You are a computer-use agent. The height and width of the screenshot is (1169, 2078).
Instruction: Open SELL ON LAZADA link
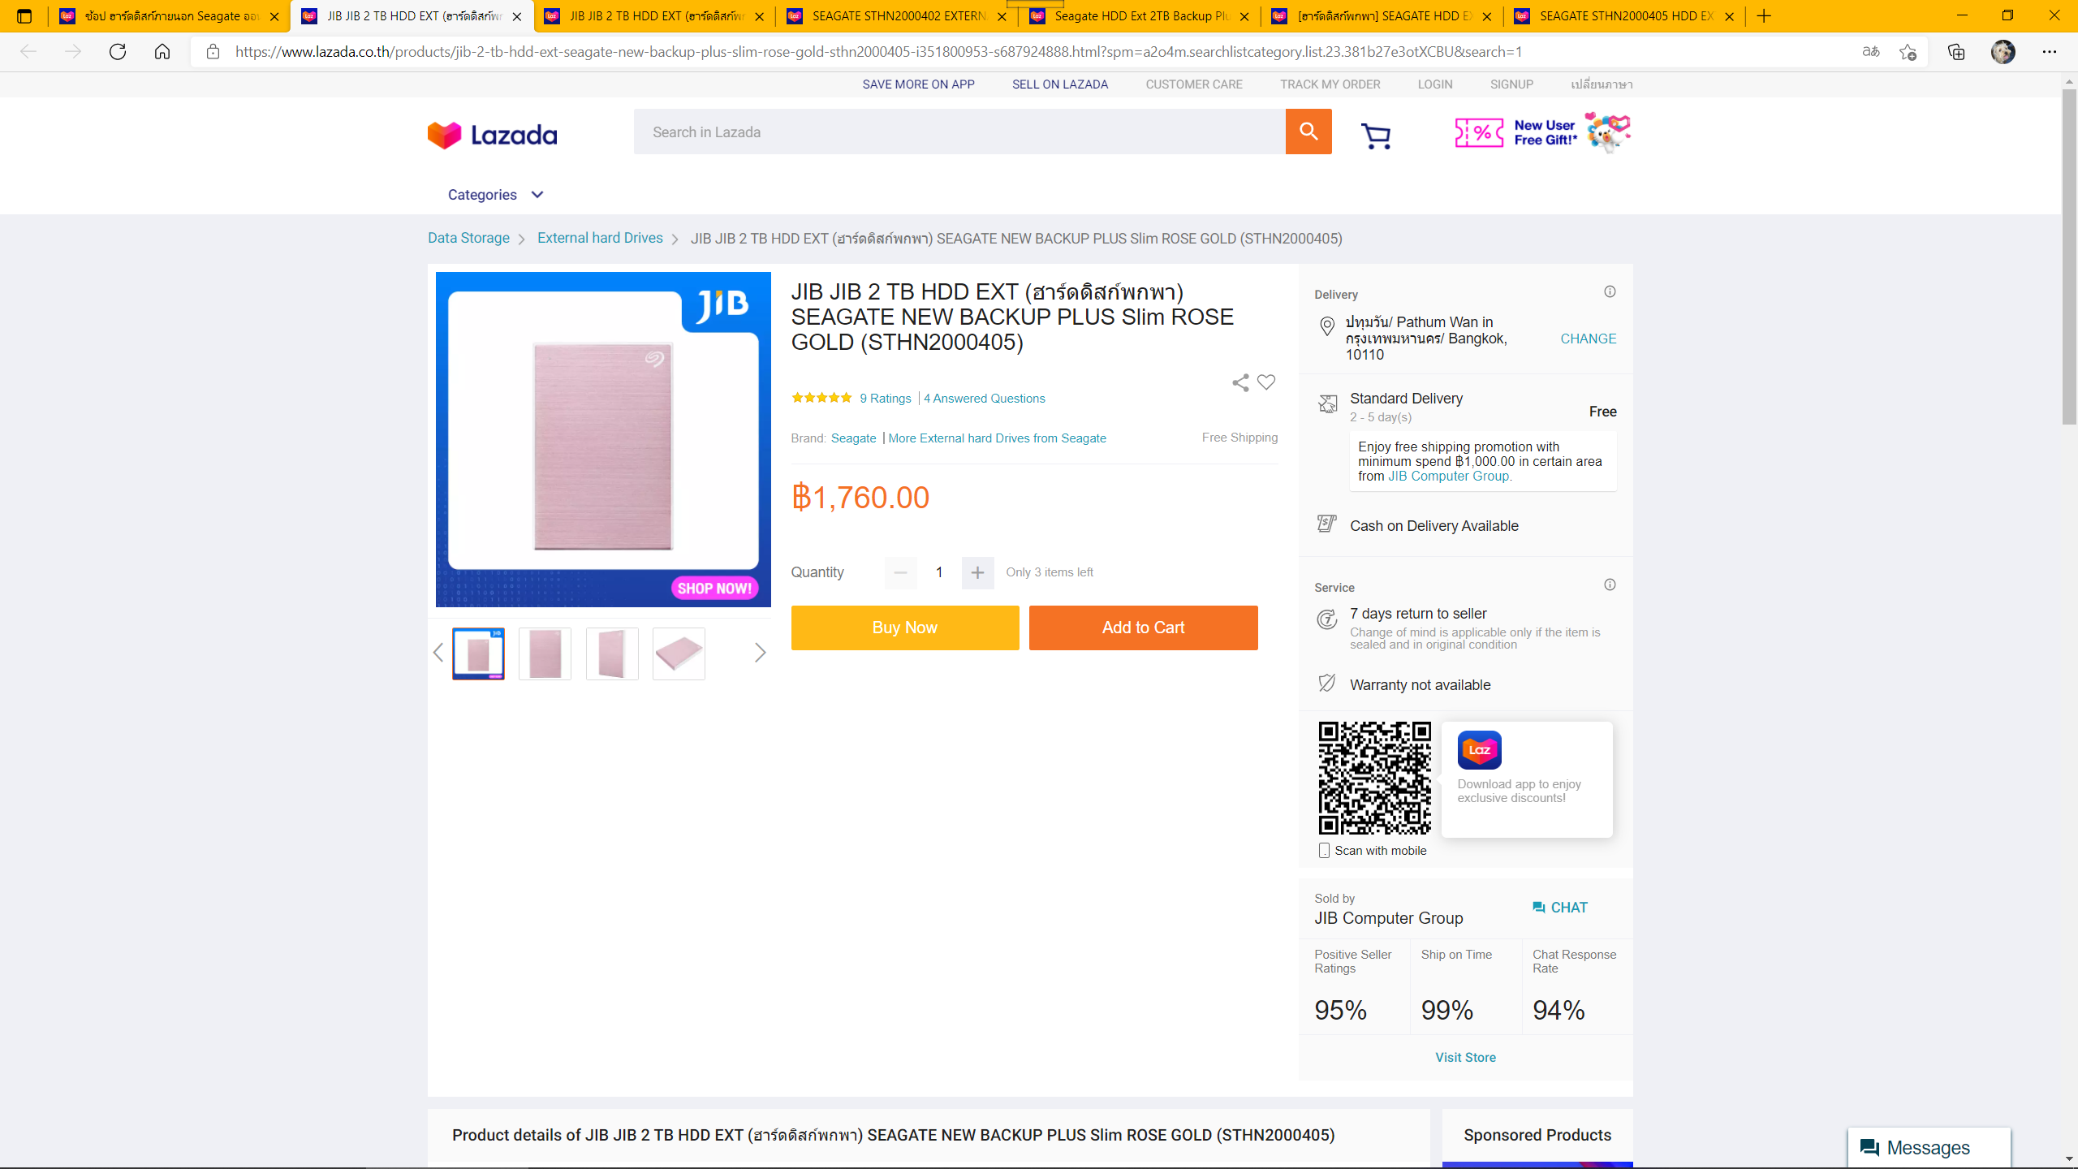pos(1059,84)
